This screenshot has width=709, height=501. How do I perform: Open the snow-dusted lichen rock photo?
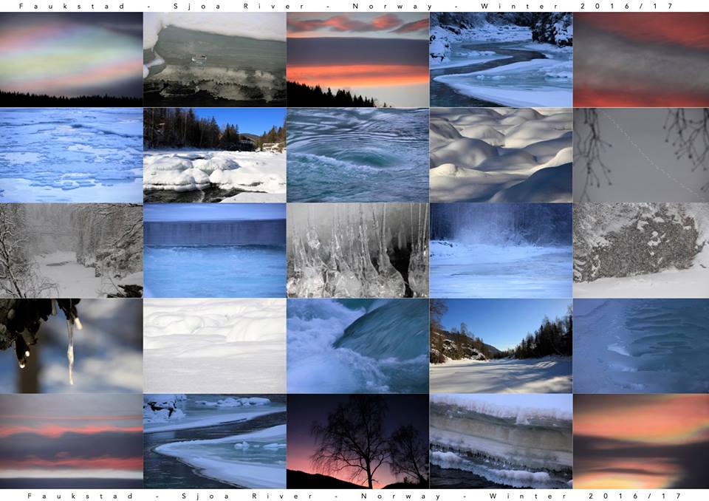pyautogui.click(x=641, y=250)
